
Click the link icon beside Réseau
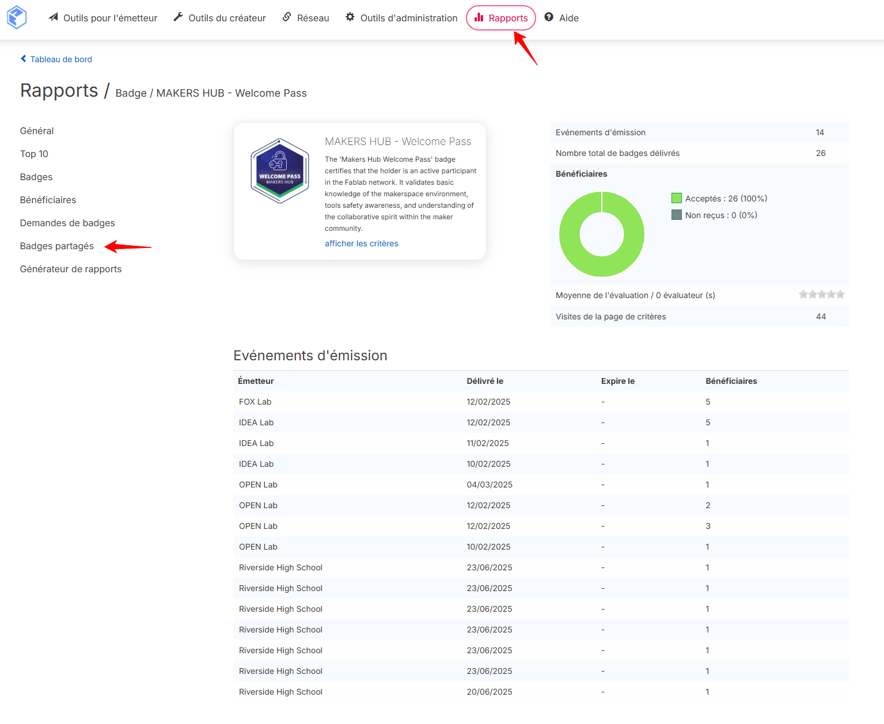coord(287,17)
